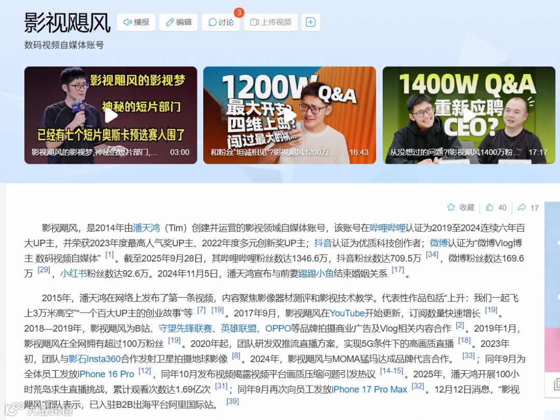Image resolution: width=560 pixels, height=420 pixels.
Task: Open the 踢踢小鱼 link
Action: (x=316, y=274)
